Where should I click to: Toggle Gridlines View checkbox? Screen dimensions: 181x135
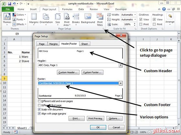141,19
